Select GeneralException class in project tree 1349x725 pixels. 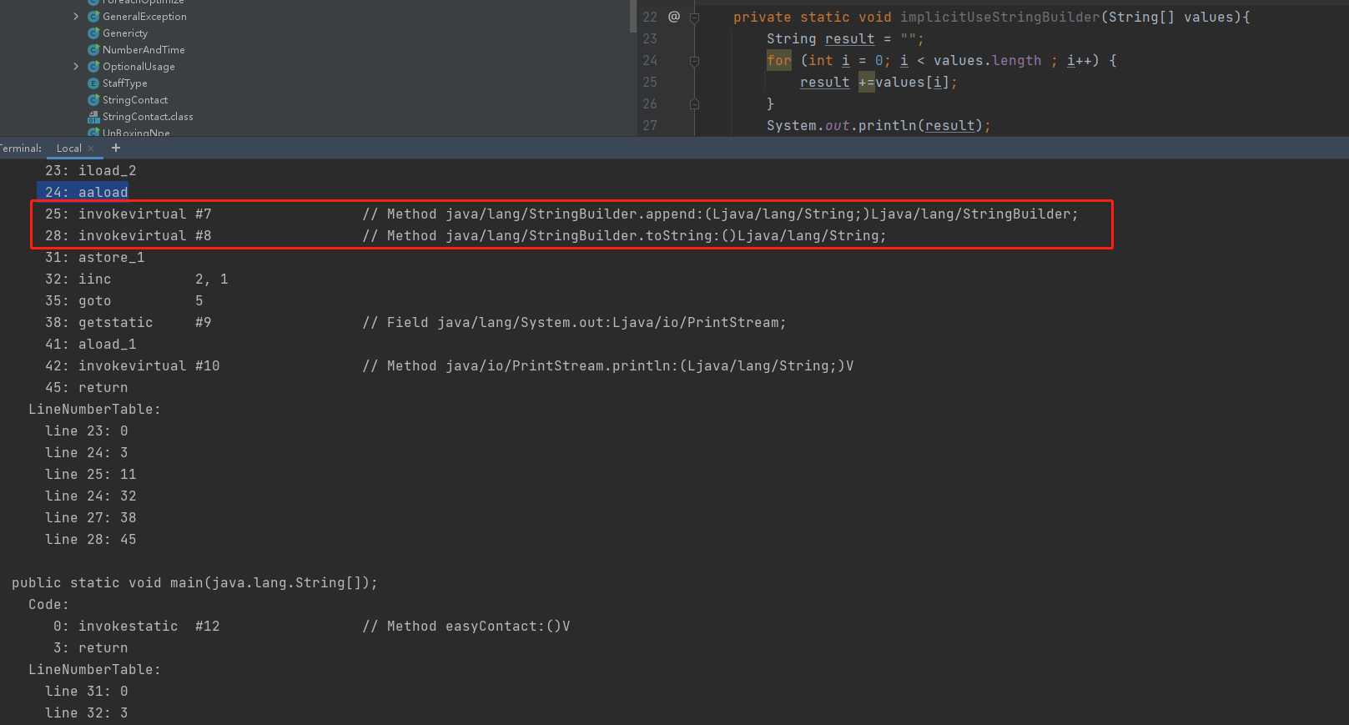(144, 17)
